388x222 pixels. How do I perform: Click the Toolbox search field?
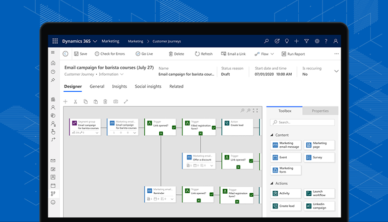302,122
